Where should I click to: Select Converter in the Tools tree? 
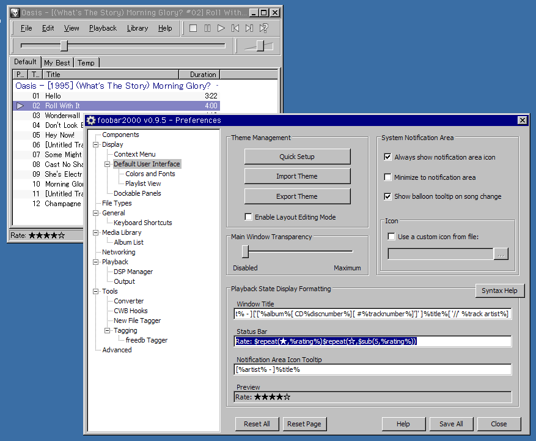[x=129, y=301]
